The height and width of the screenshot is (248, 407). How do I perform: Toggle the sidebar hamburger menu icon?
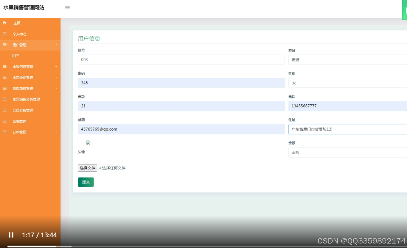pyautogui.click(x=67, y=8)
